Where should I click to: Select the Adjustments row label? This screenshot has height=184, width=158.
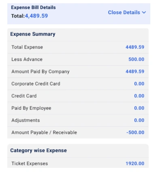(26, 120)
